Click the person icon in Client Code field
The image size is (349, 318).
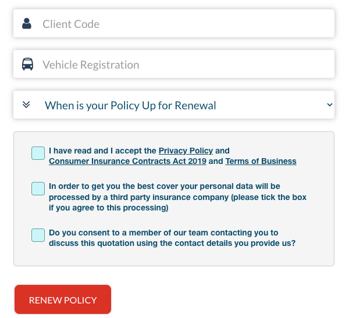[x=27, y=24]
